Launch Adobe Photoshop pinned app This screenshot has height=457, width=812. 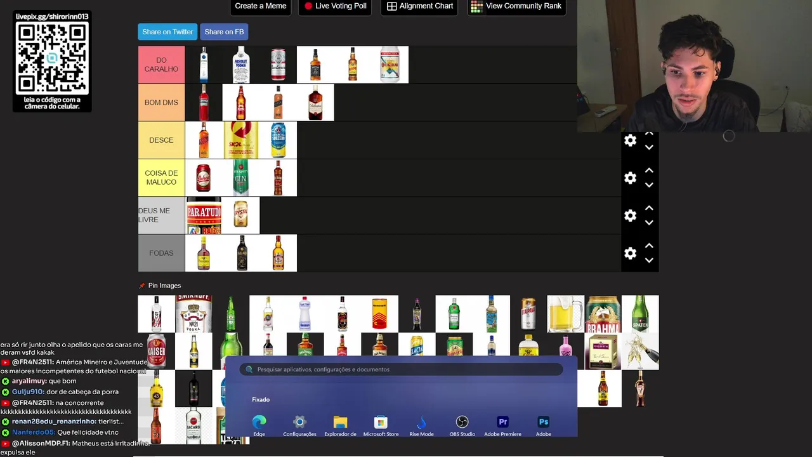(x=543, y=425)
